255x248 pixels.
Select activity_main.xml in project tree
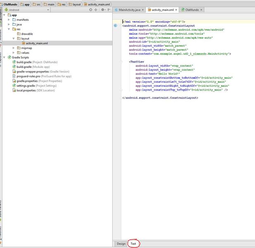pos(35,43)
